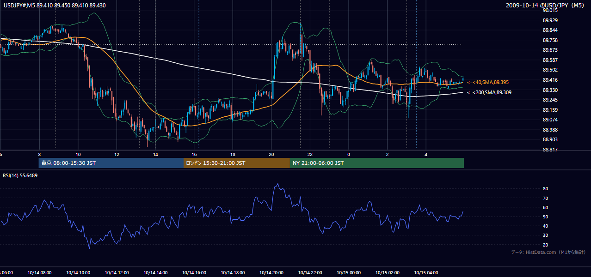Screen dimensions: 591x277
Task: Click the HistData.com data source credit
Action: click(548, 252)
